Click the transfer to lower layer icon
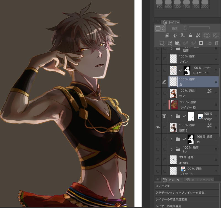 coord(185,43)
